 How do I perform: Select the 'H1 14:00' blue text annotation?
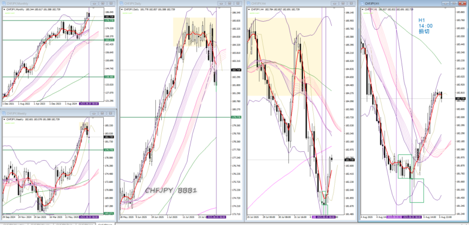tap(425, 26)
